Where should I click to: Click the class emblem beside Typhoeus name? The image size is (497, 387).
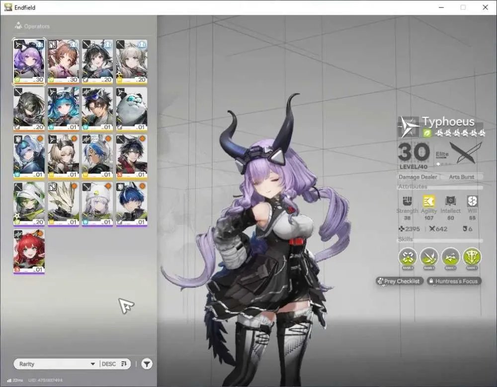pyautogui.click(x=409, y=127)
